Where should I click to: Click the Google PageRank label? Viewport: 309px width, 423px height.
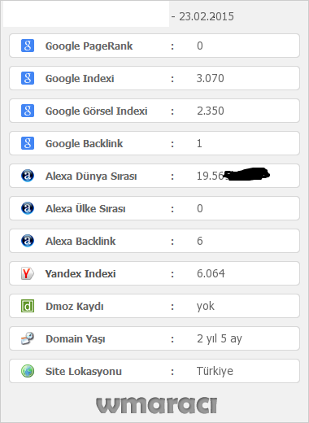coord(89,46)
